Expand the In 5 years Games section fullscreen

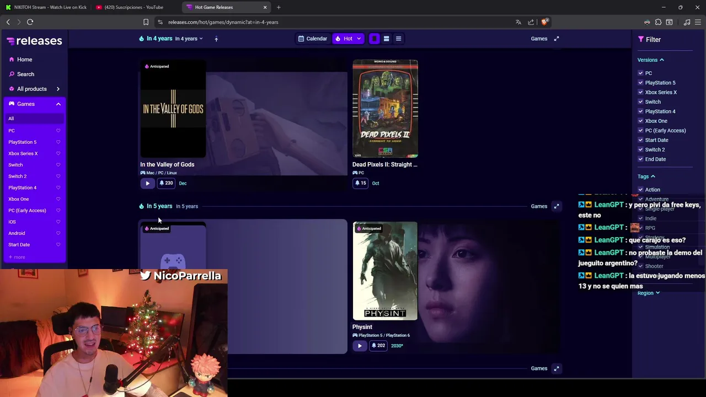pyautogui.click(x=557, y=206)
